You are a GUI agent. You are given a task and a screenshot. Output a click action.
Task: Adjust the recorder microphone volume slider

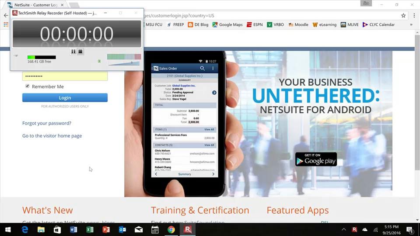click(x=124, y=63)
